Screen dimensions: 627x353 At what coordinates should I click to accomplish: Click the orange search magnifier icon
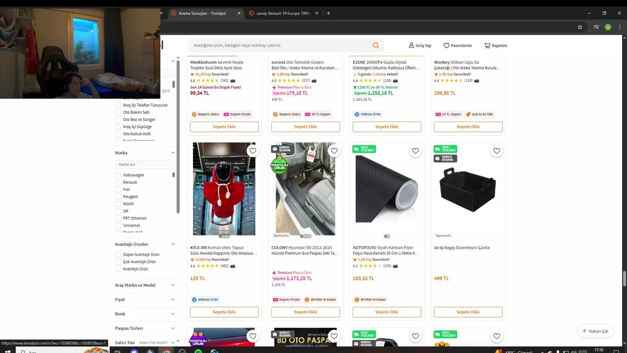[376, 45]
